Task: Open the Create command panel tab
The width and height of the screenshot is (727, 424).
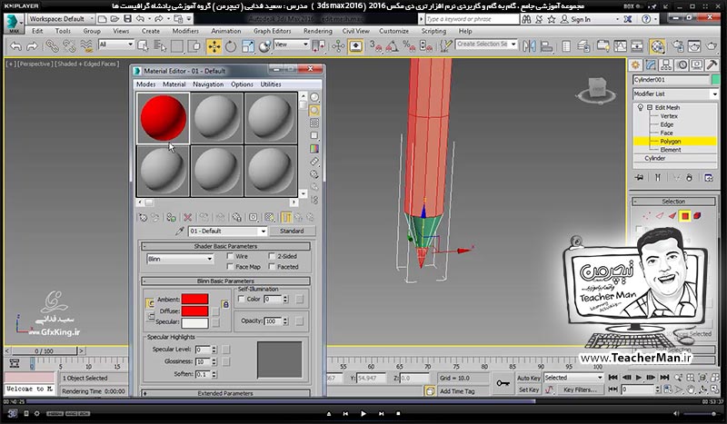Action: pyautogui.click(x=635, y=64)
